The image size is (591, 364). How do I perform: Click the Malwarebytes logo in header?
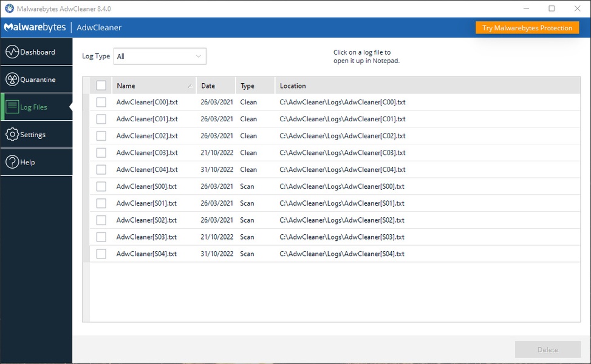click(x=35, y=27)
